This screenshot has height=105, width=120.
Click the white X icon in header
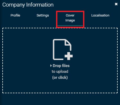116,4
